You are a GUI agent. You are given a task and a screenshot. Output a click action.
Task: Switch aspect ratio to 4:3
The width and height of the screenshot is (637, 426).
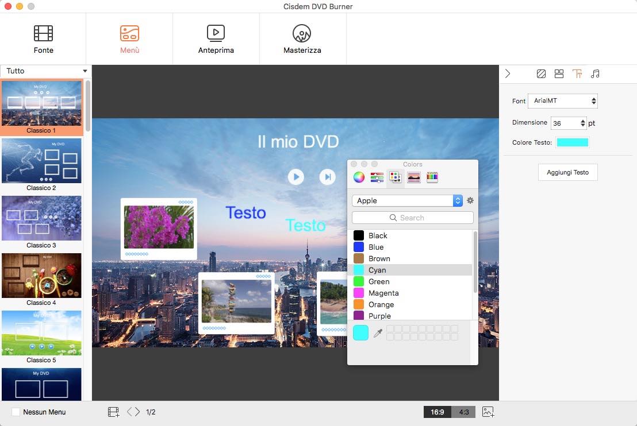point(463,412)
